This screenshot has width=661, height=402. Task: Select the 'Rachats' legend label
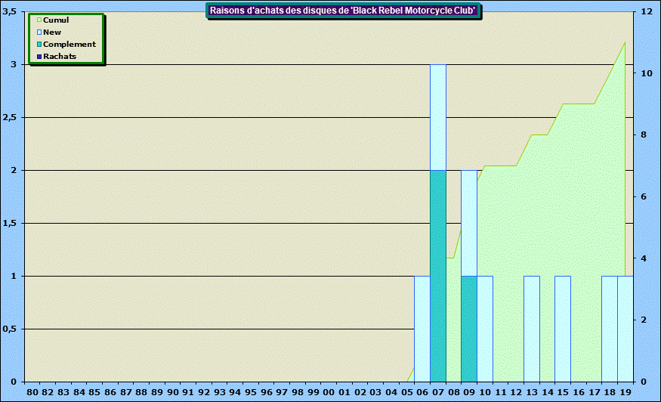click(x=60, y=57)
